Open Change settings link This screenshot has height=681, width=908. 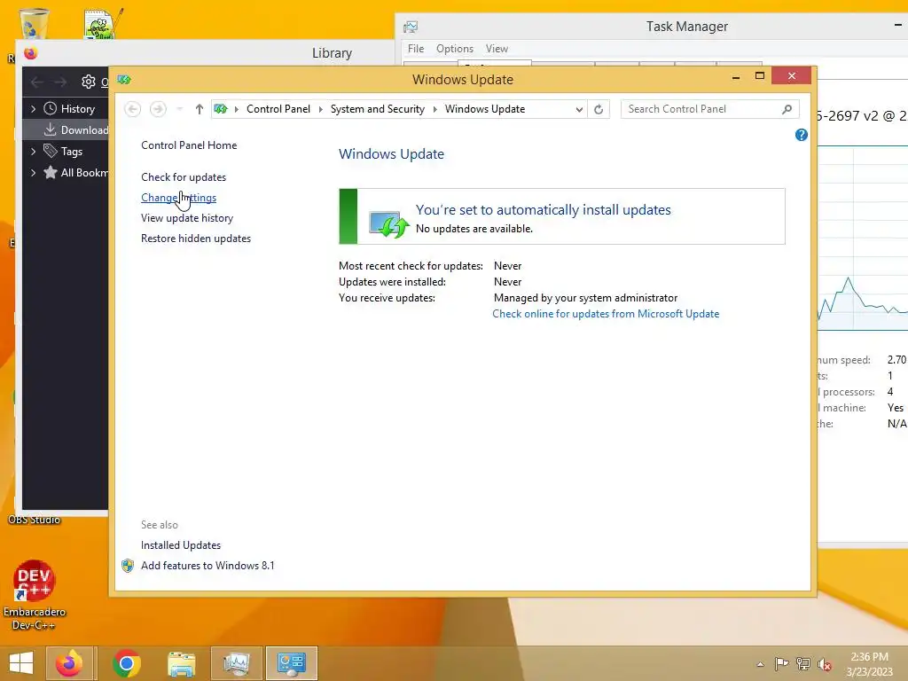tap(178, 198)
